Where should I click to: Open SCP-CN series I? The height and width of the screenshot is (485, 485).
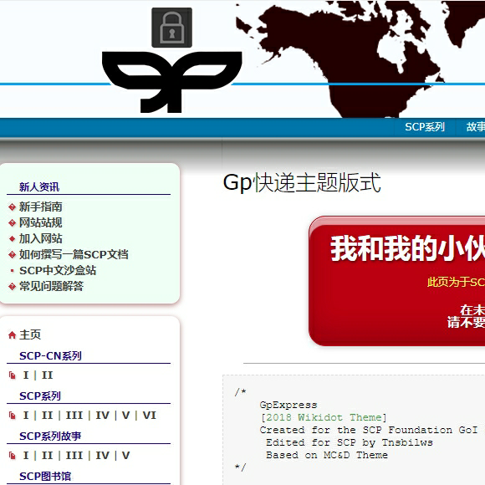click(26, 375)
